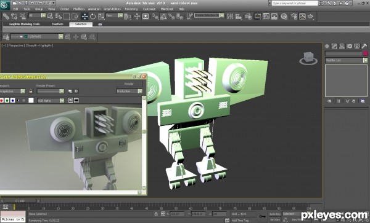Open Configure Modifier Sets icon
The width and height of the screenshot is (370, 223).
coord(363,101)
